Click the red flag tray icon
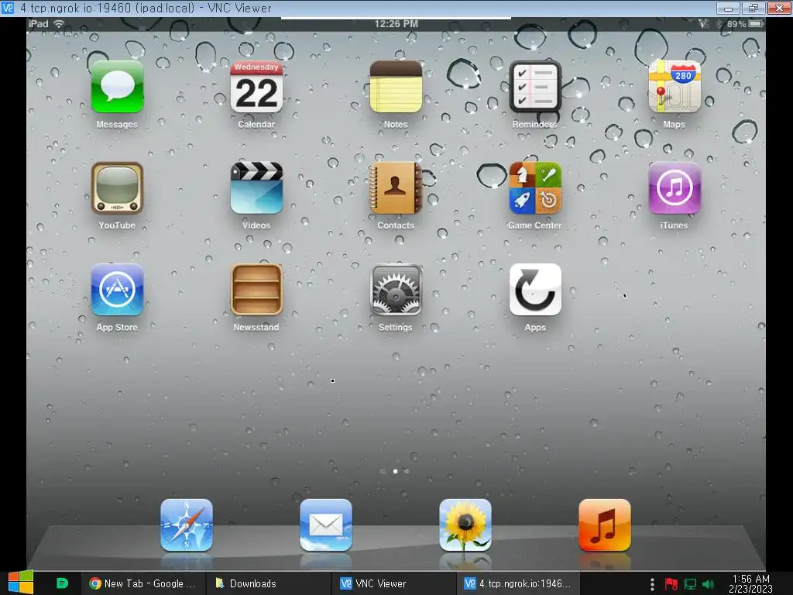This screenshot has width=793, height=595. click(671, 584)
